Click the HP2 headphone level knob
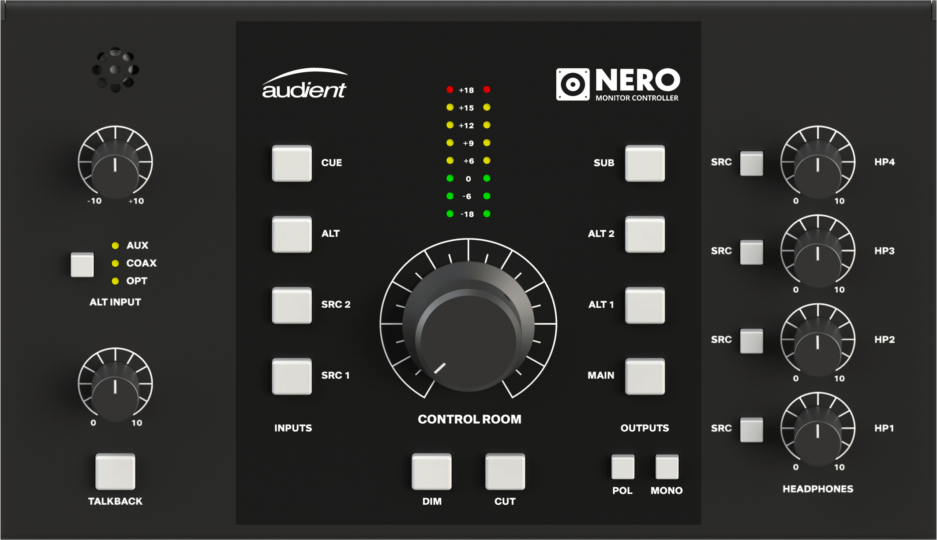The height and width of the screenshot is (540, 937). point(818,346)
